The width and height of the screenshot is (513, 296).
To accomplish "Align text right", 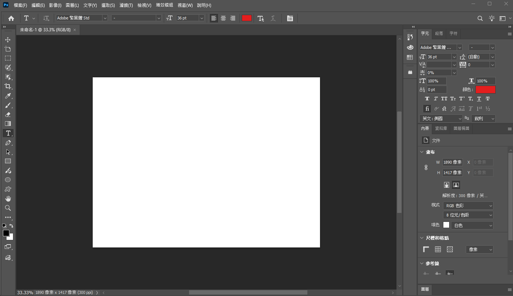I will point(233,18).
